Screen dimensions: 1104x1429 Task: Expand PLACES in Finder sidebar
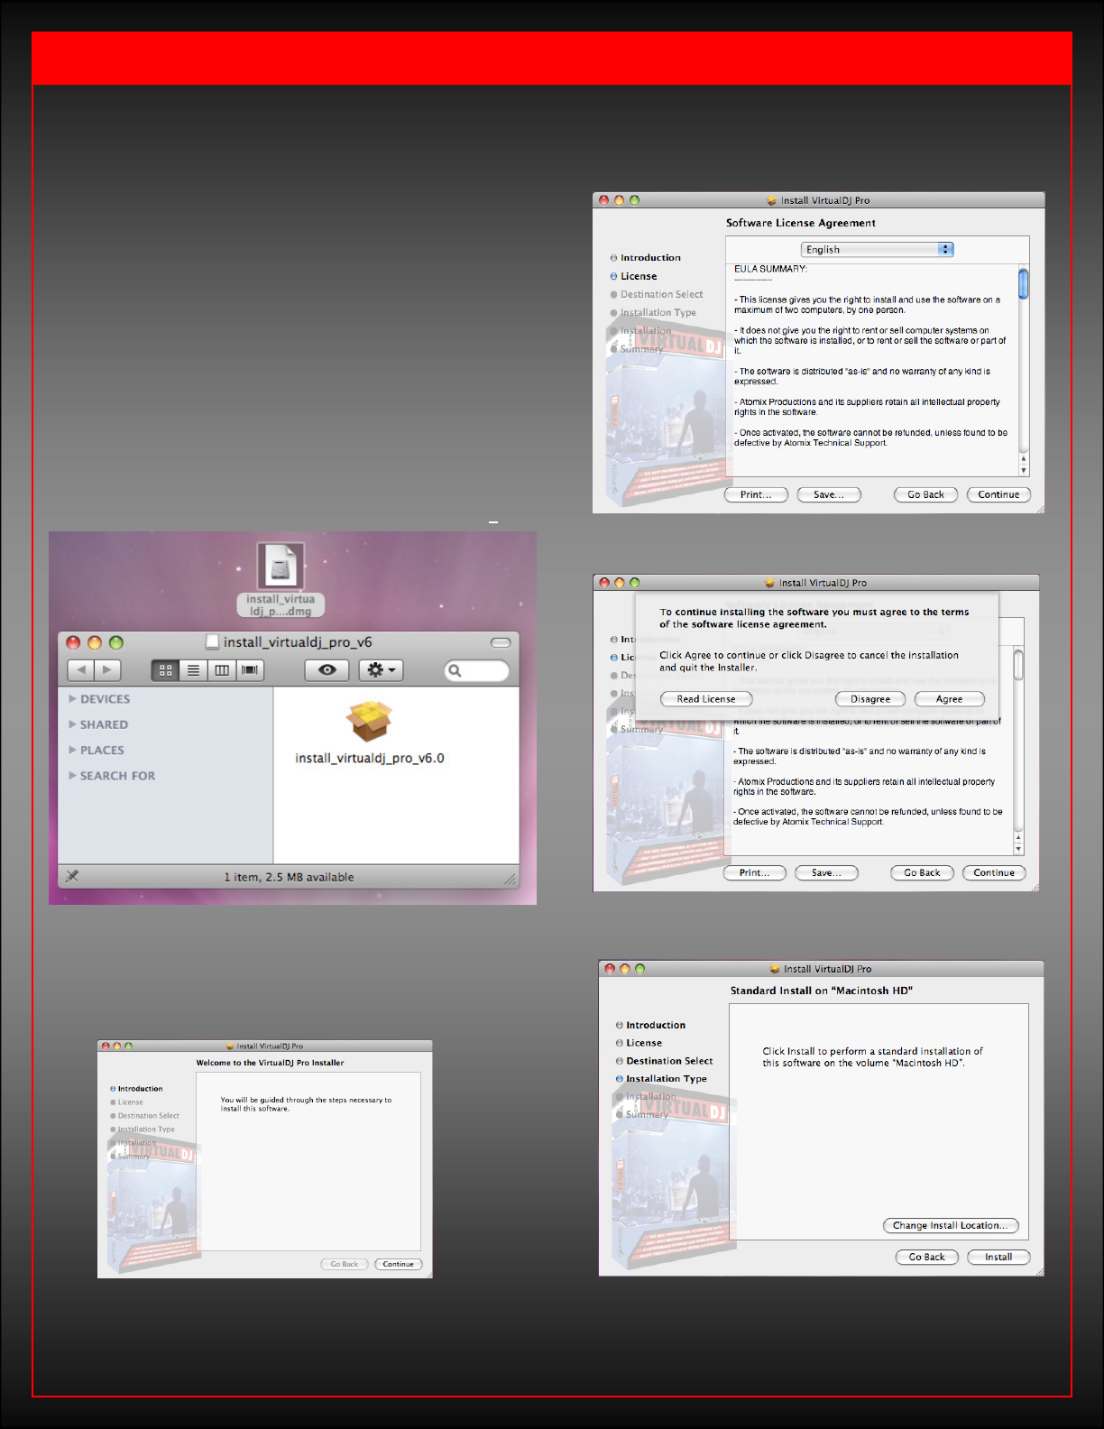pos(73,750)
